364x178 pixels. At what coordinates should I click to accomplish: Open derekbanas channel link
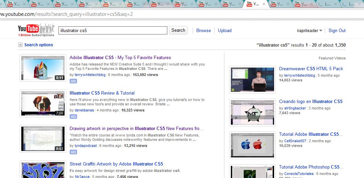click(84, 110)
